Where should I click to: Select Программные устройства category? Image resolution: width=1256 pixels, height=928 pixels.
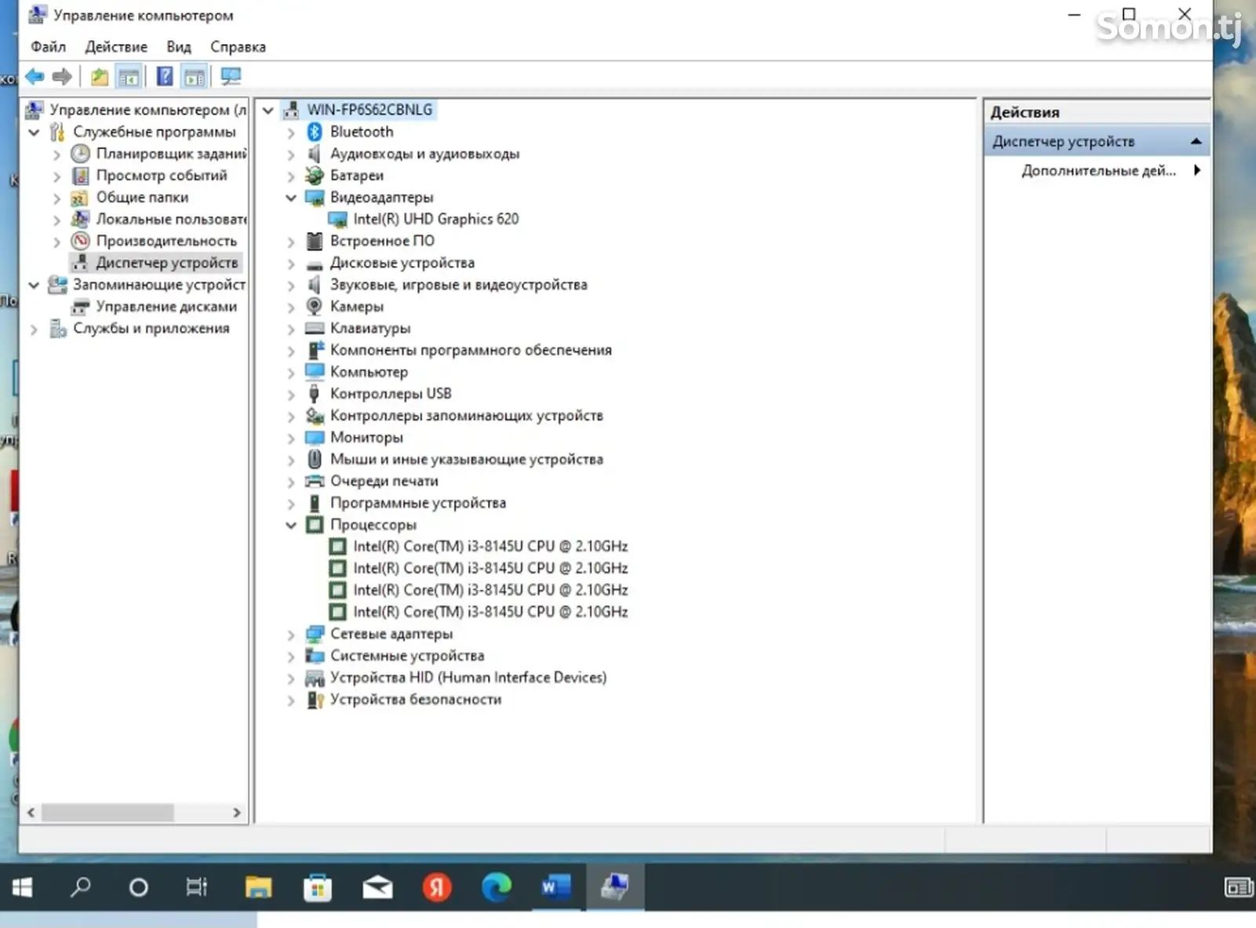418,503
